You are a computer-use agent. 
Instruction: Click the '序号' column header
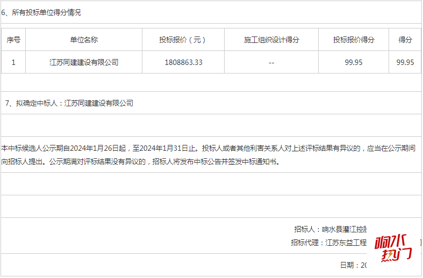click(13, 40)
